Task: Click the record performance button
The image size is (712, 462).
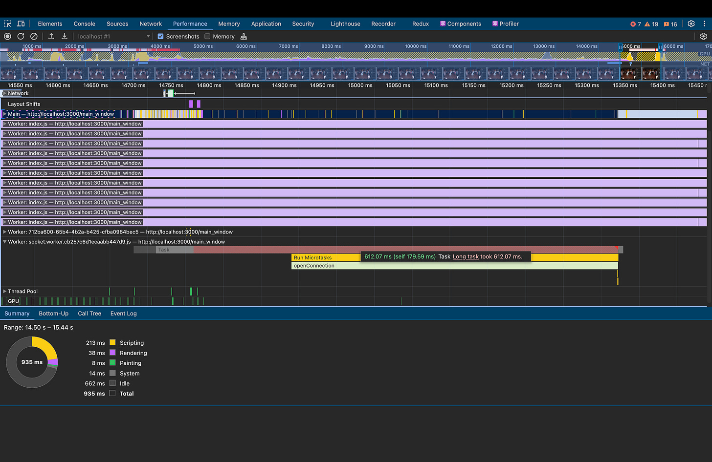Action: (x=7, y=36)
